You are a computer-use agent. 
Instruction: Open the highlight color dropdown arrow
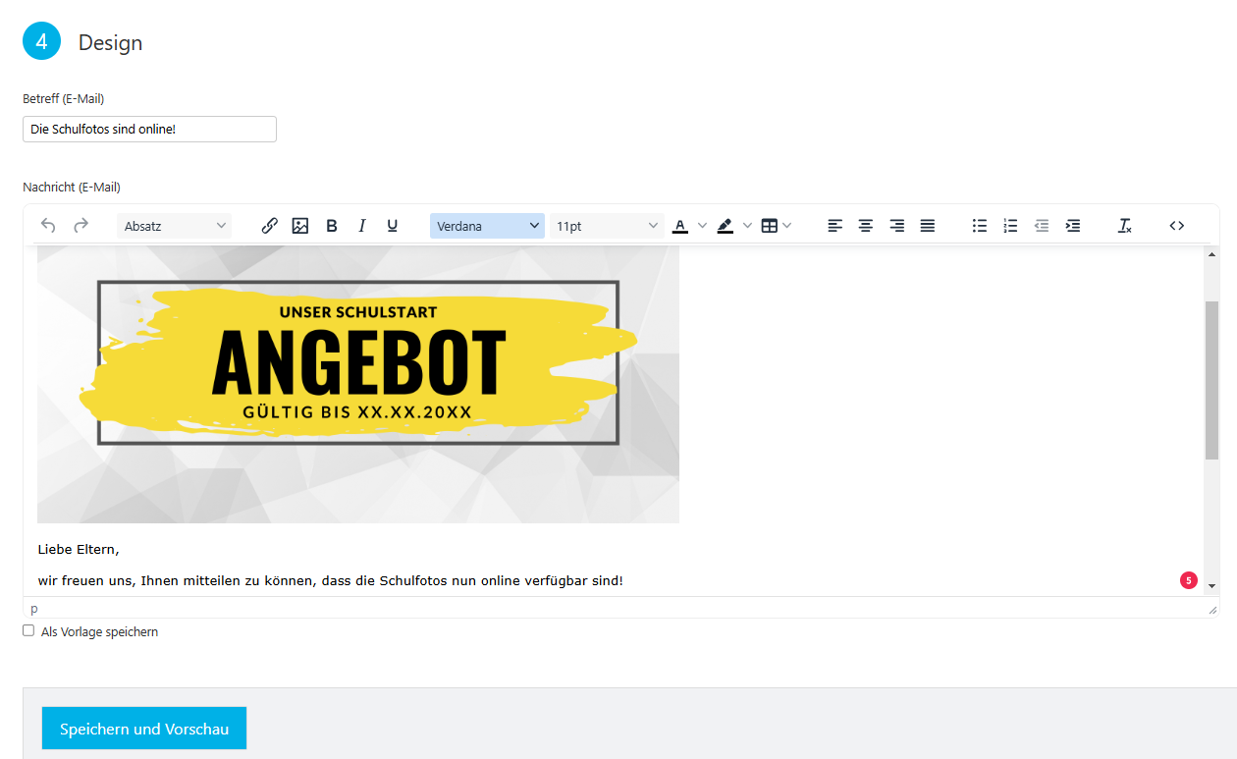(x=747, y=226)
